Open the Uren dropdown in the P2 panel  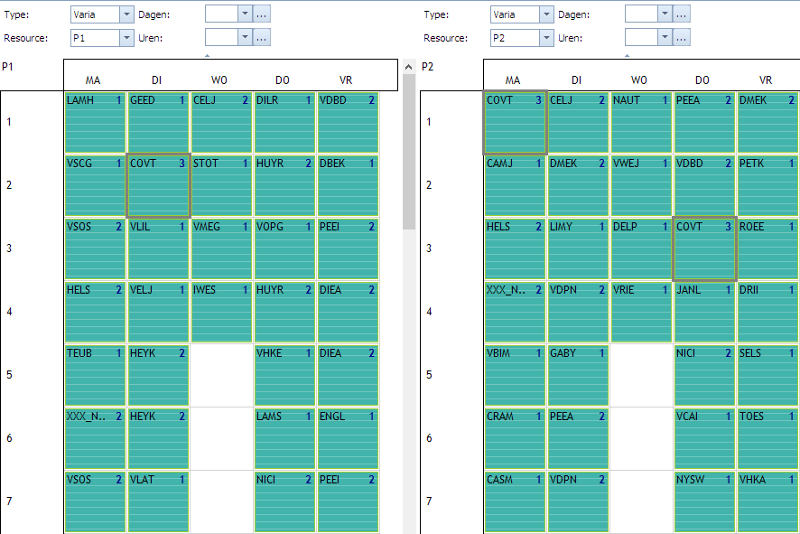(665, 37)
